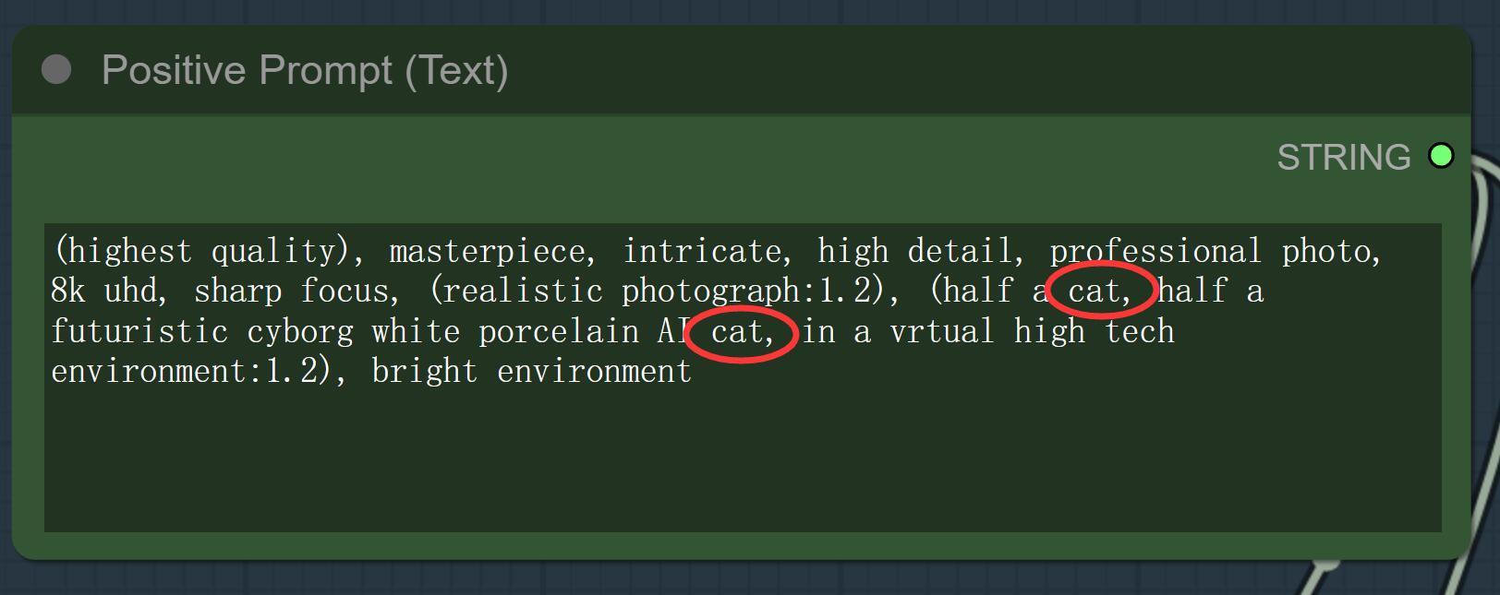
Task: Click the wire leaving the STRING output
Action: 1481,184
